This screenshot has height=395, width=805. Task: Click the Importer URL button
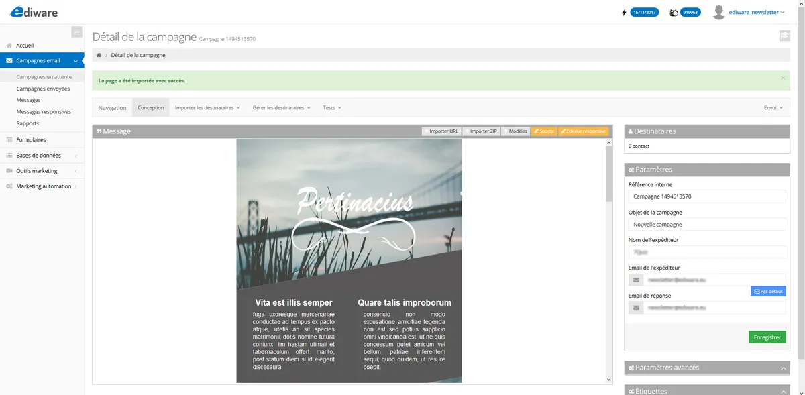[441, 131]
